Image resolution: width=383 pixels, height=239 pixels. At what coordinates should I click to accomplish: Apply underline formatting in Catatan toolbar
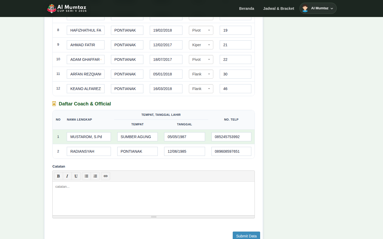pyautogui.click(x=76, y=176)
